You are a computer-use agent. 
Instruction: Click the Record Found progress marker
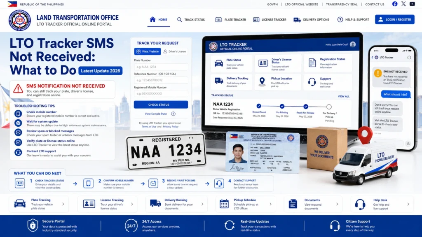pyautogui.click(x=259, y=106)
